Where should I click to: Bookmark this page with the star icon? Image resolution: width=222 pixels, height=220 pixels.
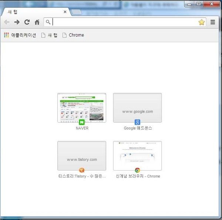coord(202,22)
